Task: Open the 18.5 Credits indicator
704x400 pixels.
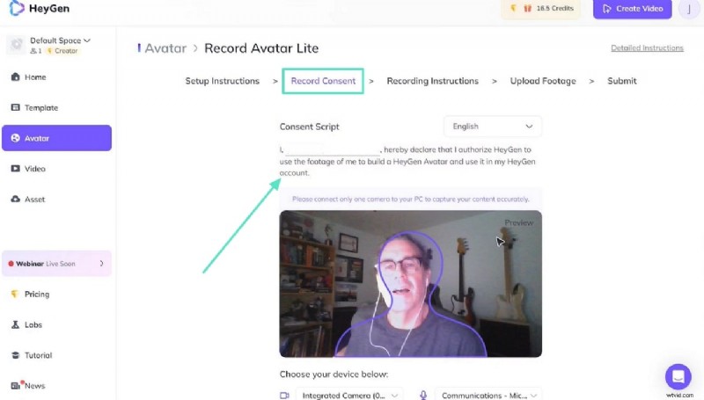Action: click(x=540, y=9)
